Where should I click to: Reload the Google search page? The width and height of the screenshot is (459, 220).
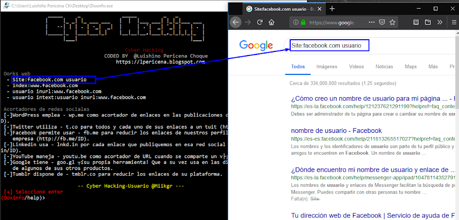click(x=260, y=22)
